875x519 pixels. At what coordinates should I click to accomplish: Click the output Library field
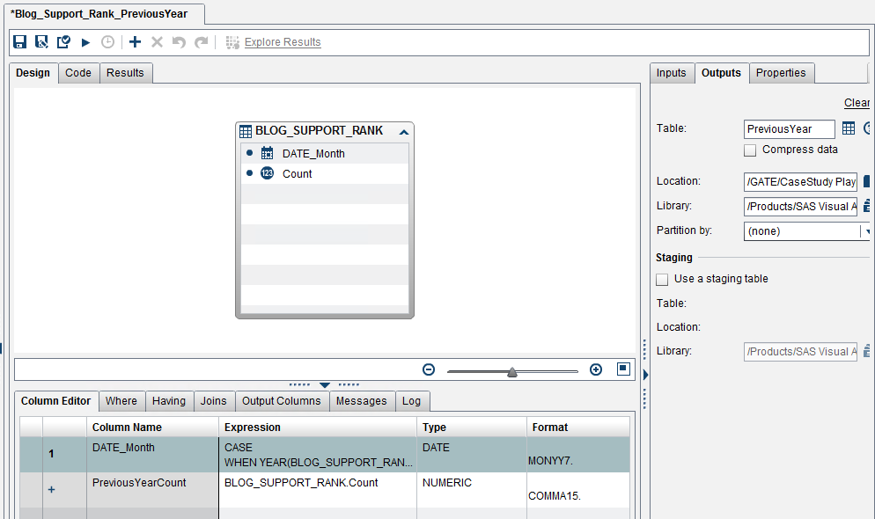[x=800, y=206]
